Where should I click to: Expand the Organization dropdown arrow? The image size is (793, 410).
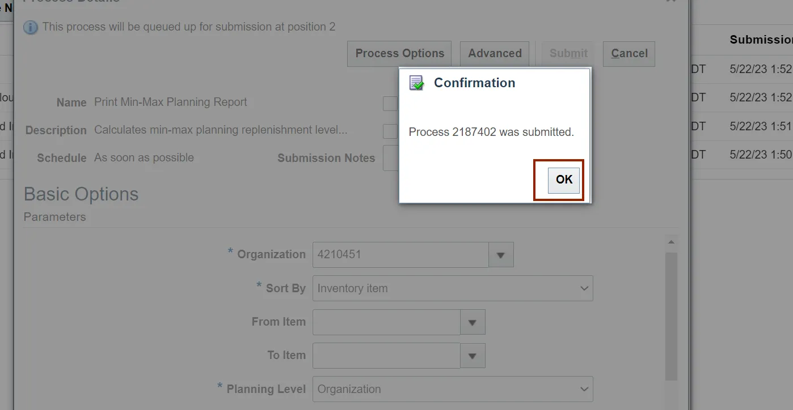pyautogui.click(x=501, y=255)
